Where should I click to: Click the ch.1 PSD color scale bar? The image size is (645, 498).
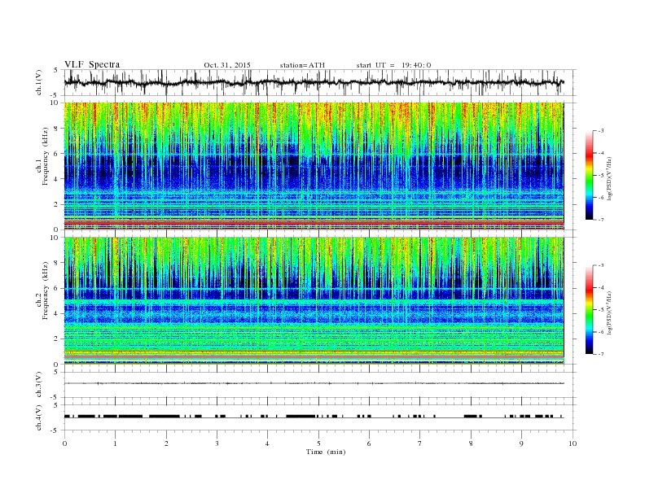coord(590,175)
